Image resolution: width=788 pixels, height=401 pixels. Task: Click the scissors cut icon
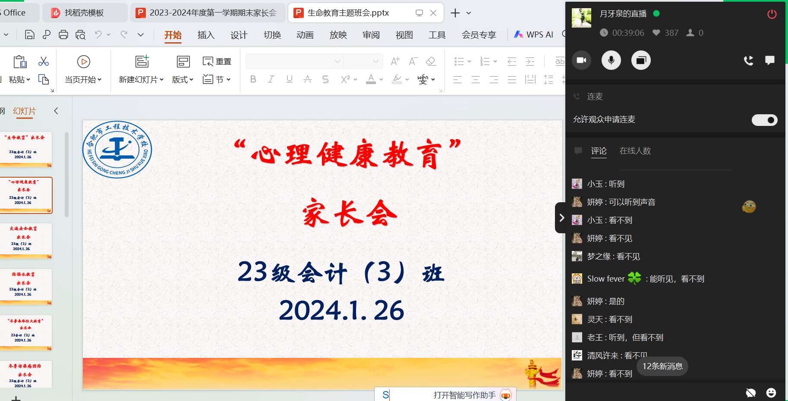click(44, 62)
